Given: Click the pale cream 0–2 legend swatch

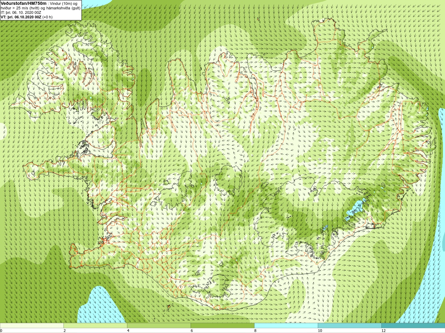Looking at the screenshot, I should coord(32,326).
